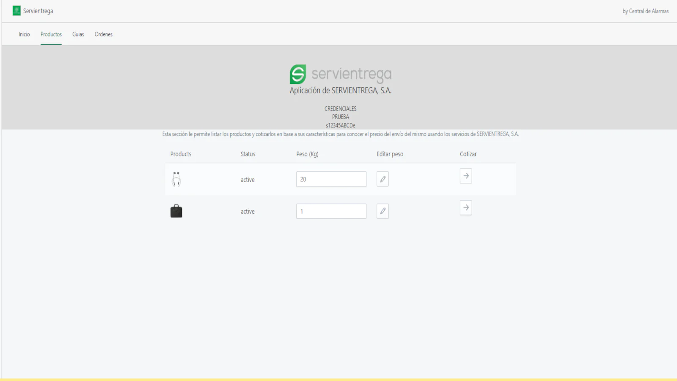This screenshot has width=677, height=381.
Task: Switch to the Guias tab
Action: point(78,34)
